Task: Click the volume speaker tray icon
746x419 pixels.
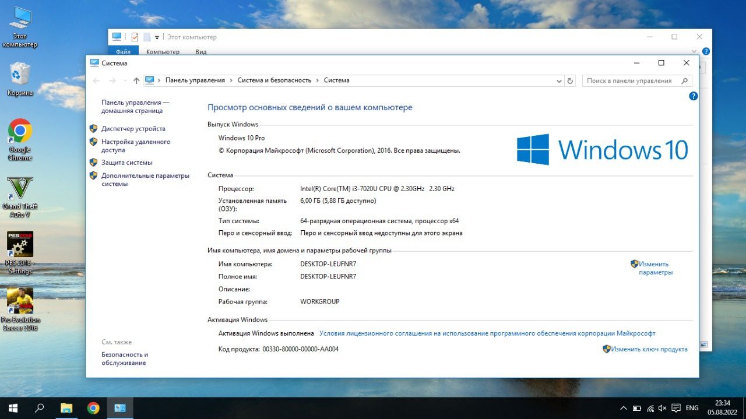Action: pyautogui.click(x=663, y=408)
